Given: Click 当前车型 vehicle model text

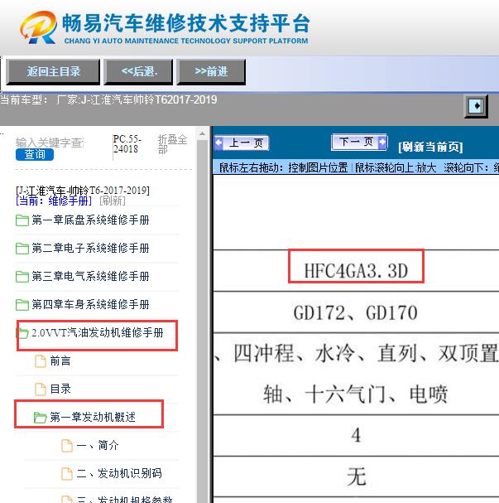Looking at the screenshot, I should pos(108,99).
